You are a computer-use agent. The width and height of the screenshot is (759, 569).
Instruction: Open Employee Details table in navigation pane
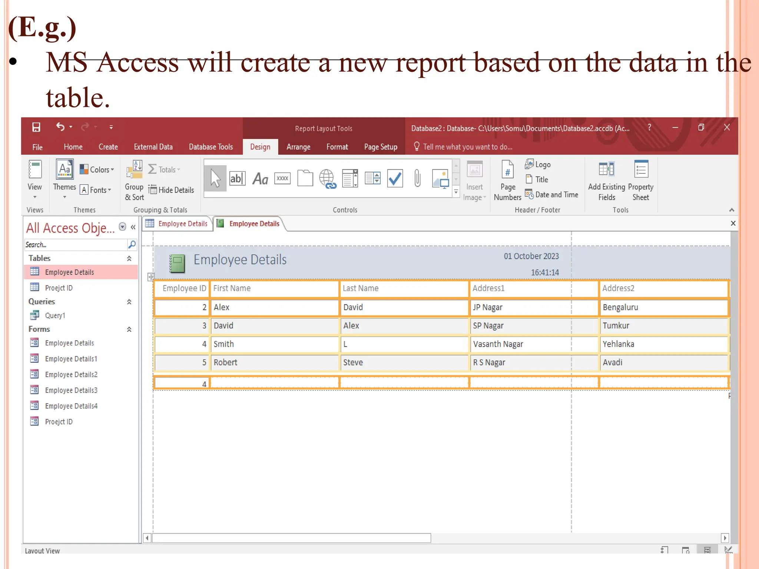81,272
